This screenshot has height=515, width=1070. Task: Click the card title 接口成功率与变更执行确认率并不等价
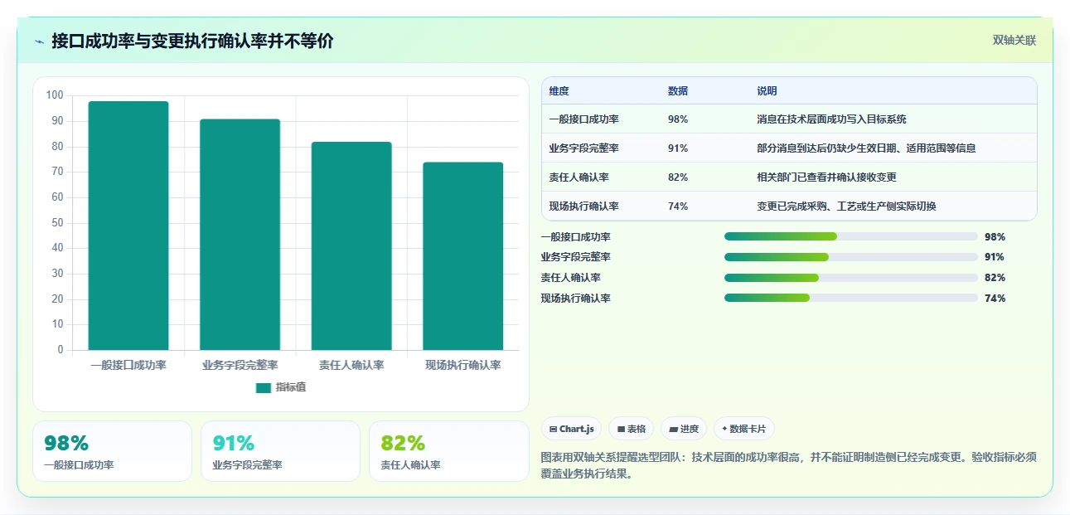pyautogui.click(x=192, y=41)
